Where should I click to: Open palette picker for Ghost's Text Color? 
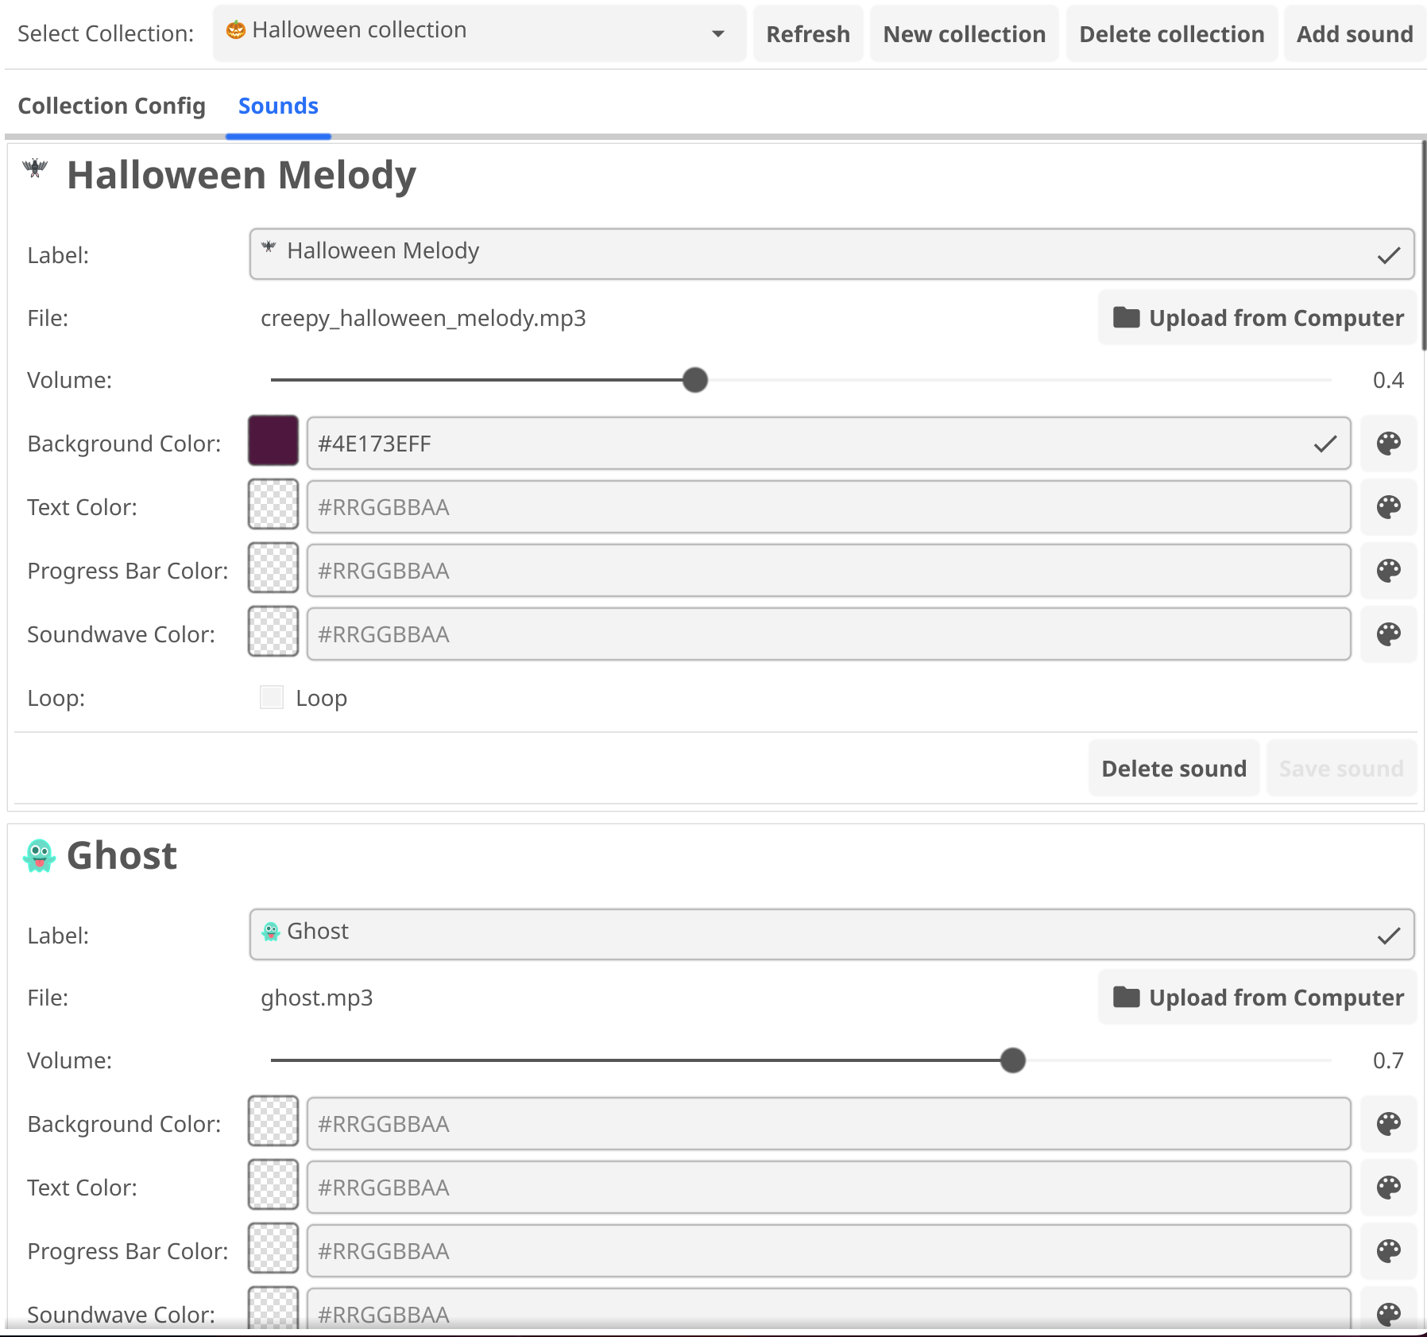coord(1389,1187)
